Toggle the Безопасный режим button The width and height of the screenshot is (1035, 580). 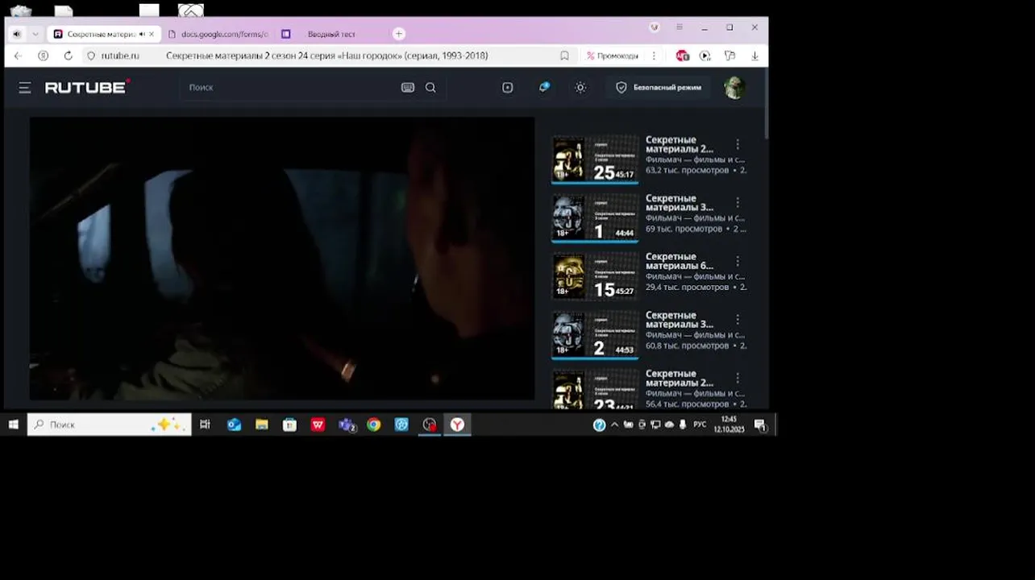pyautogui.click(x=659, y=87)
